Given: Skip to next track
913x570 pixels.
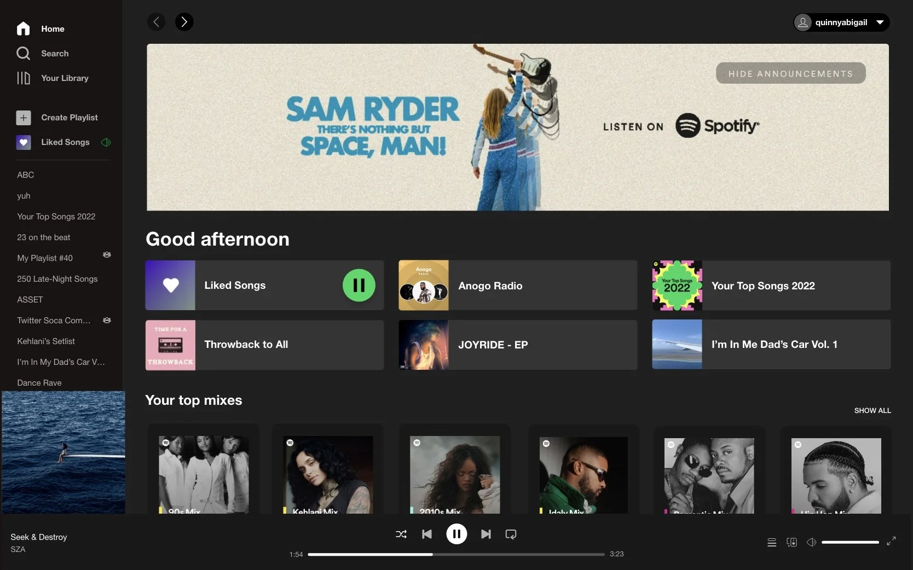Looking at the screenshot, I should [x=486, y=534].
